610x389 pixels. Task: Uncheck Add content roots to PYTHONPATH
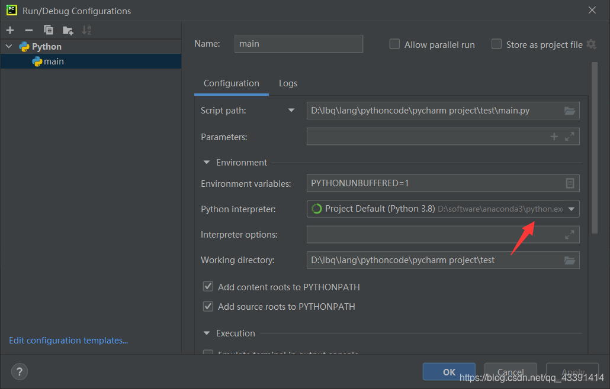(208, 287)
